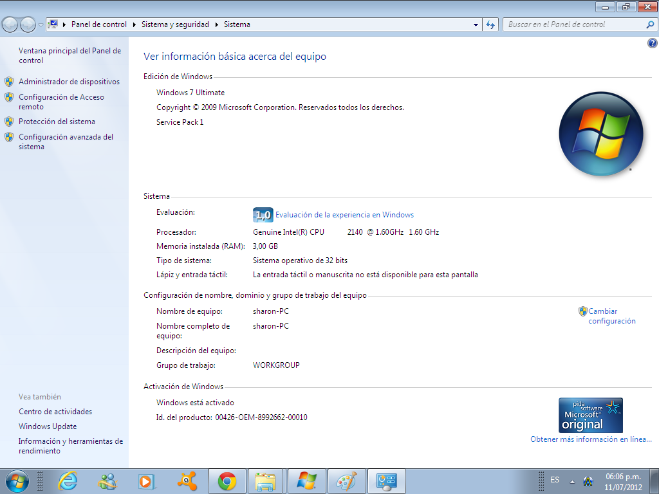Select the Service Pack 1 text

pos(180,122)
